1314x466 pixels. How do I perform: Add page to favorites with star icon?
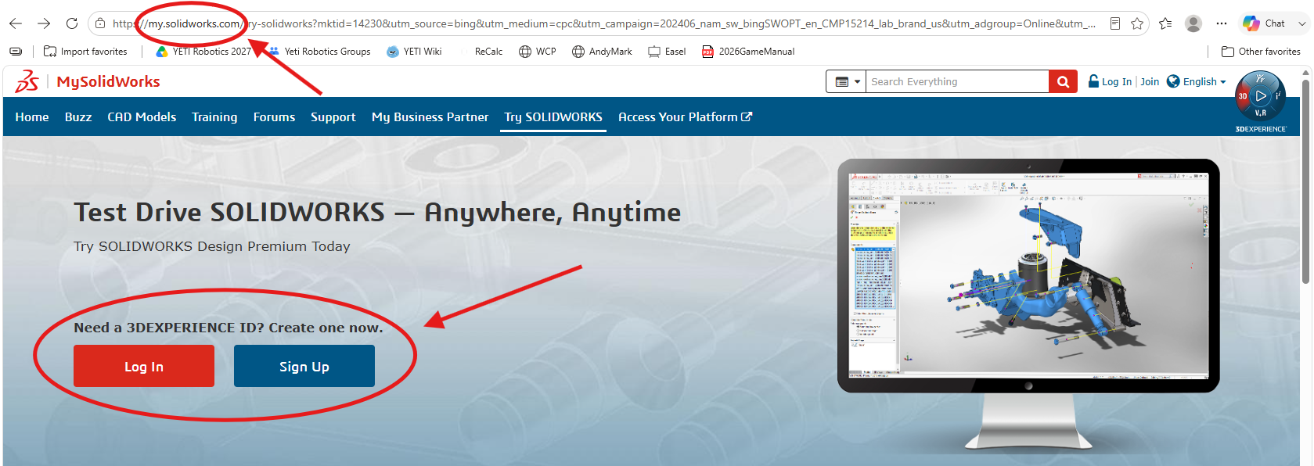click(x=1137, y=23)
